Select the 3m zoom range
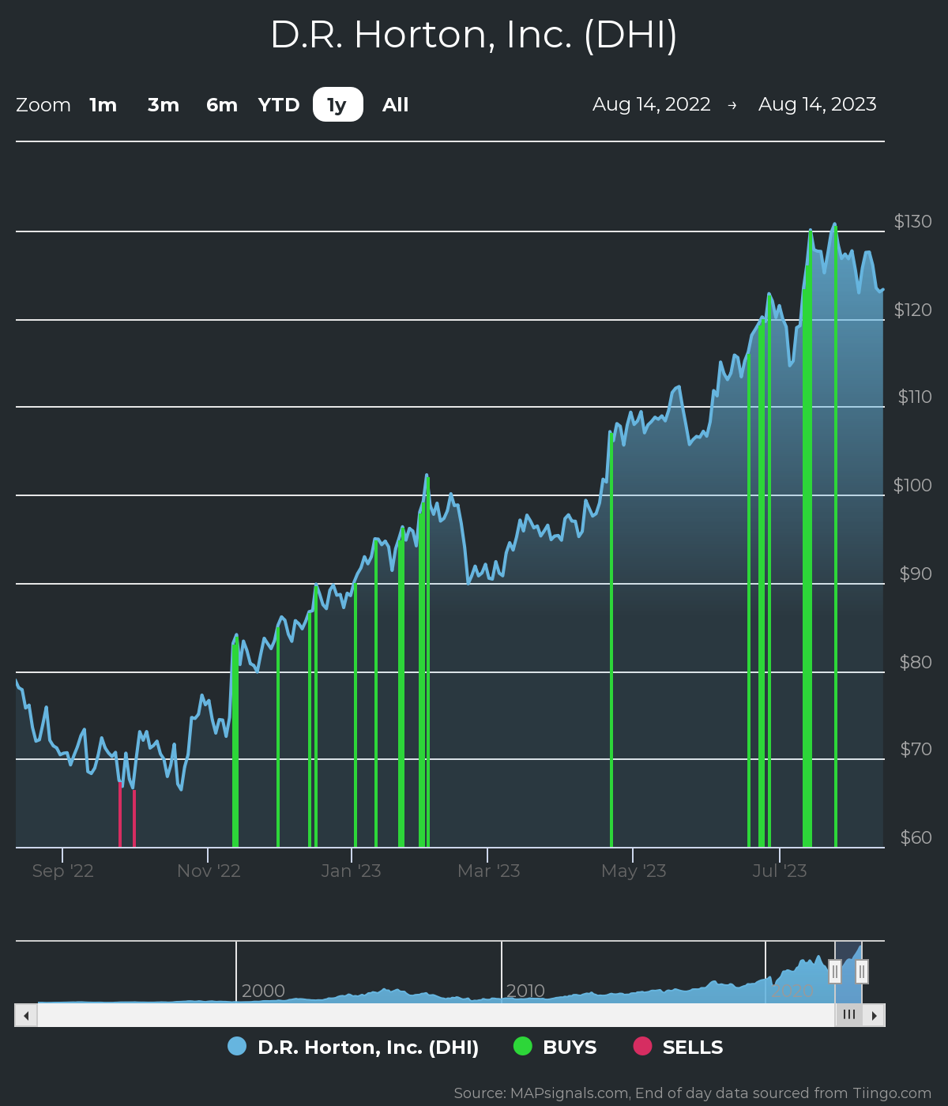Viewport: 948px width, 1106px height. click(164, 105)
